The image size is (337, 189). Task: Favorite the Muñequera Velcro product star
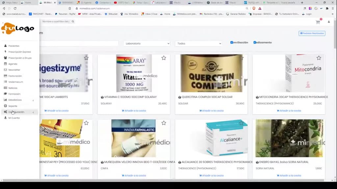[x=164, y=123]
